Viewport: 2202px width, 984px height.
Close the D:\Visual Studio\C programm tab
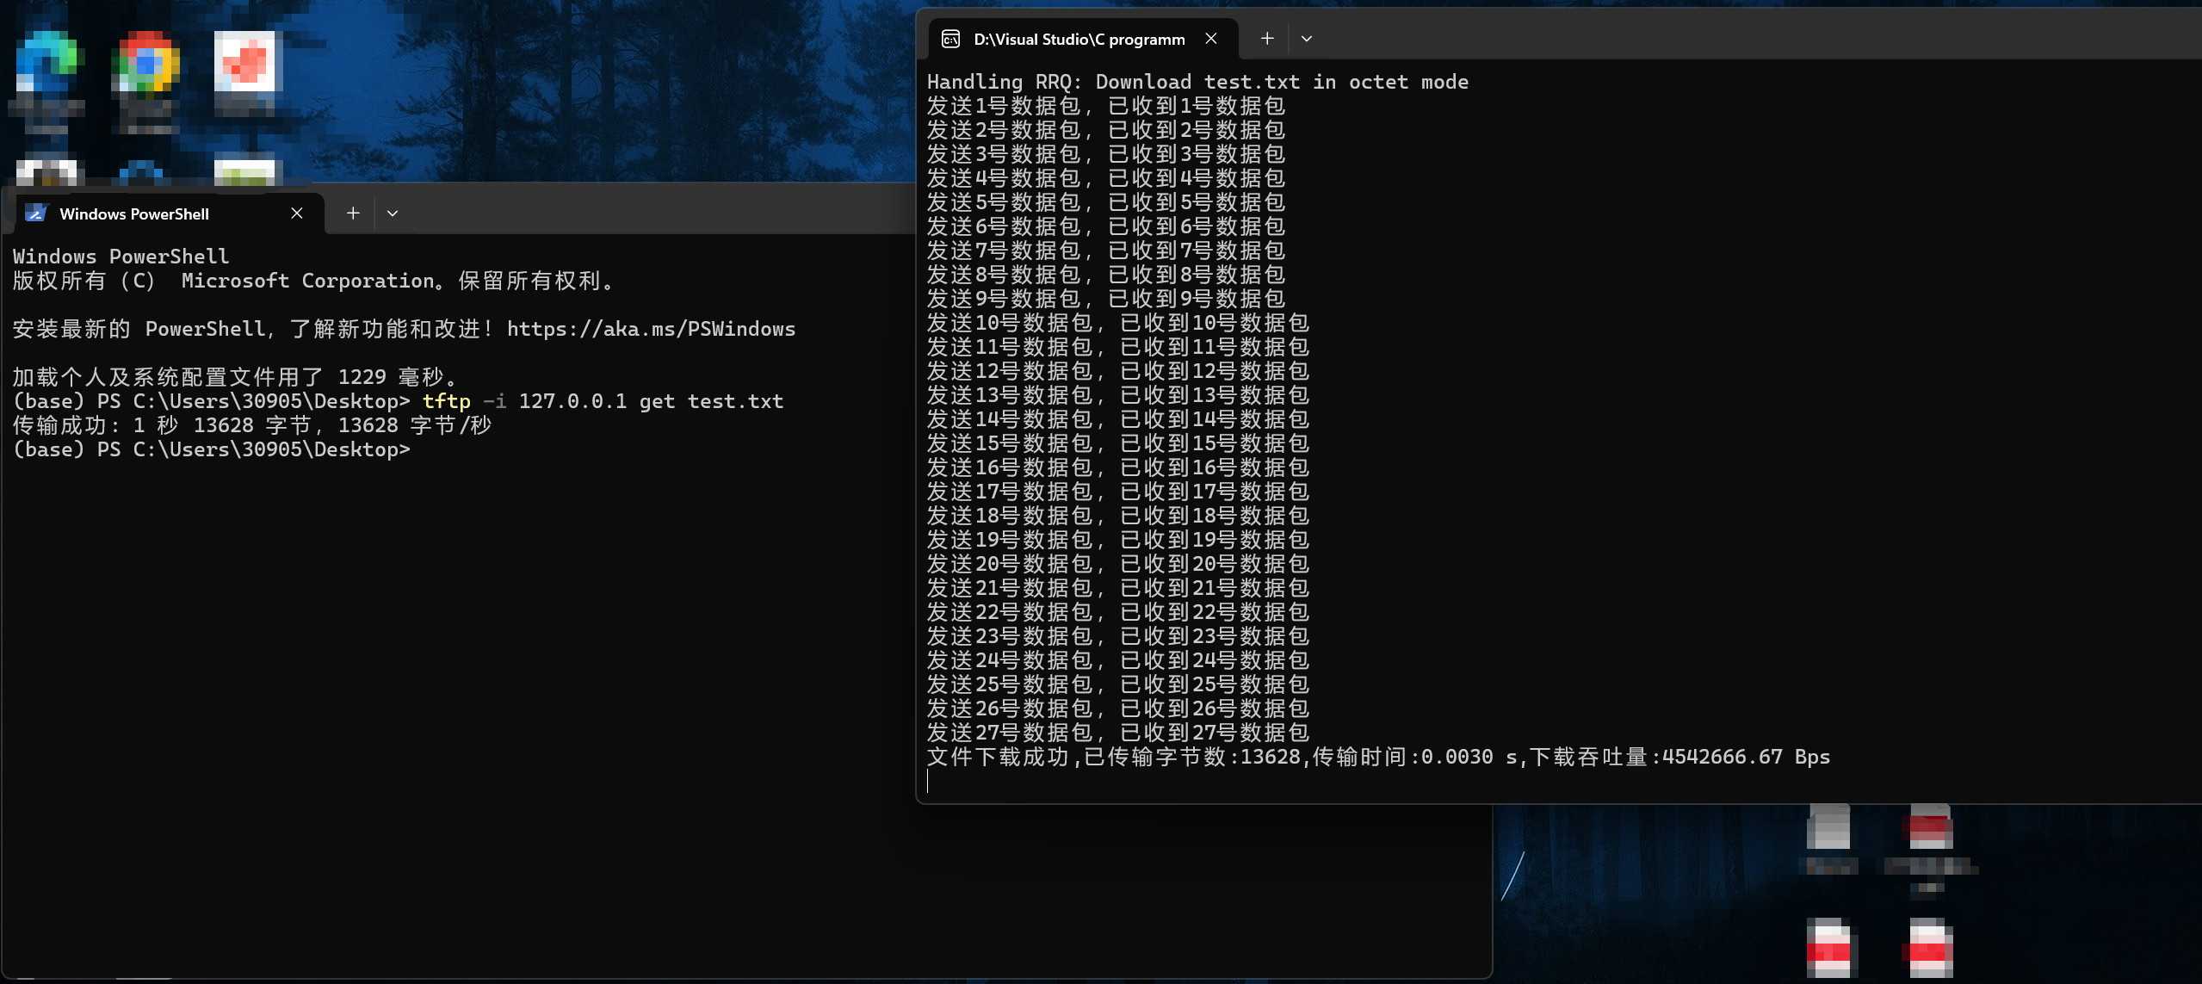tap(1211, 39)
